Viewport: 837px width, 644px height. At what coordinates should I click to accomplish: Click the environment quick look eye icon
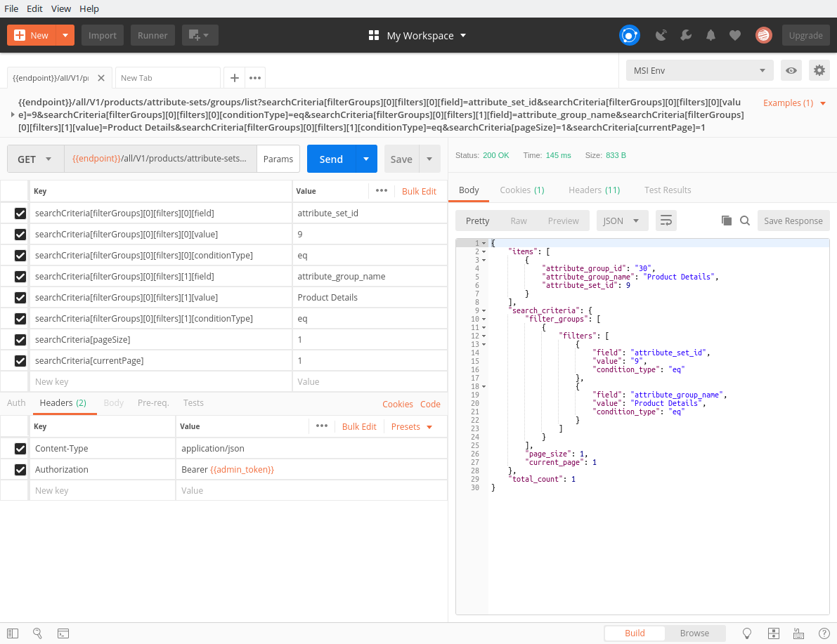(791, 70)
